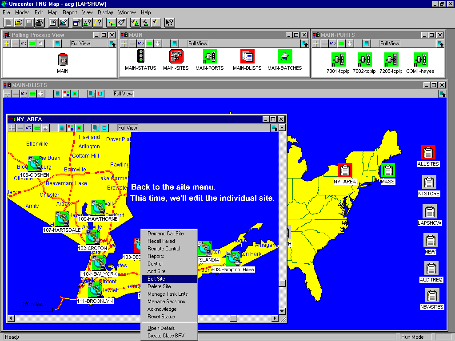Choose Acknowledge from context menu
Image resolution: width=455 pixels, height=341 pixels.
[x=169, y=309]
